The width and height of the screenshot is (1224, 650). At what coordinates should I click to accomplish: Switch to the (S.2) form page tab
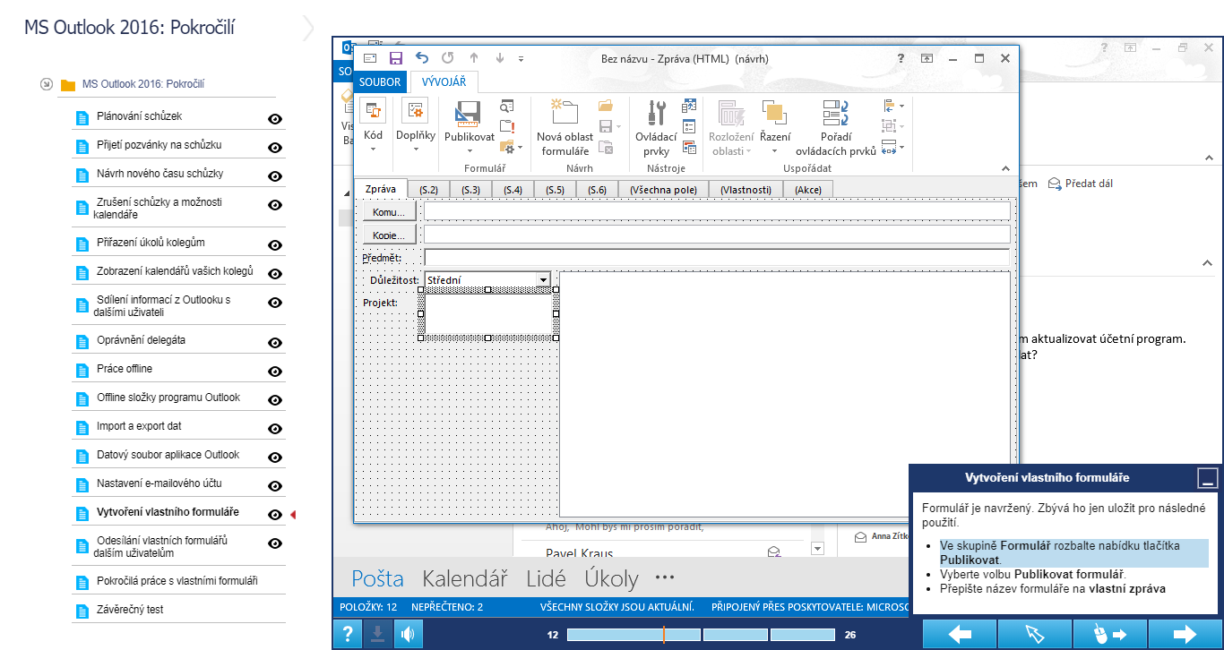click(428, 190)
